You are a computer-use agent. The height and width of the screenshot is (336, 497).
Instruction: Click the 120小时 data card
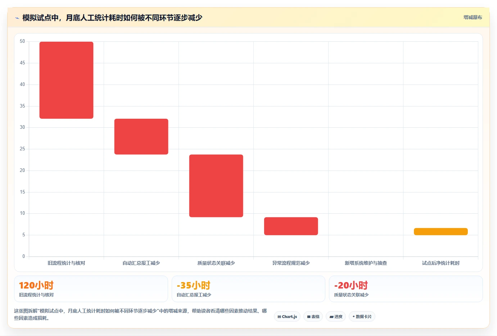tap(91, 289)
